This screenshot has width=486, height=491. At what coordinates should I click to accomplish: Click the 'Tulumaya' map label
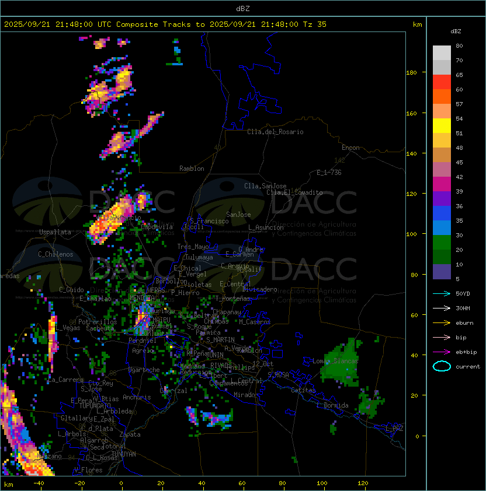coord(199,257)
